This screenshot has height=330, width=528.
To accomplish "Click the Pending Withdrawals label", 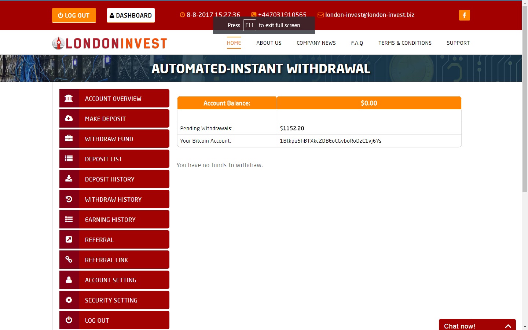I will pos(206,128).
